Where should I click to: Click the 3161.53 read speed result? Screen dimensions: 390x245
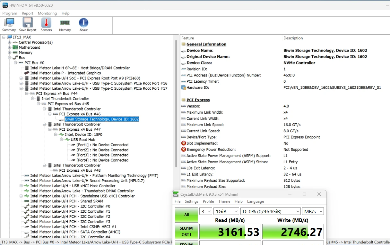[x=230, y=232]
